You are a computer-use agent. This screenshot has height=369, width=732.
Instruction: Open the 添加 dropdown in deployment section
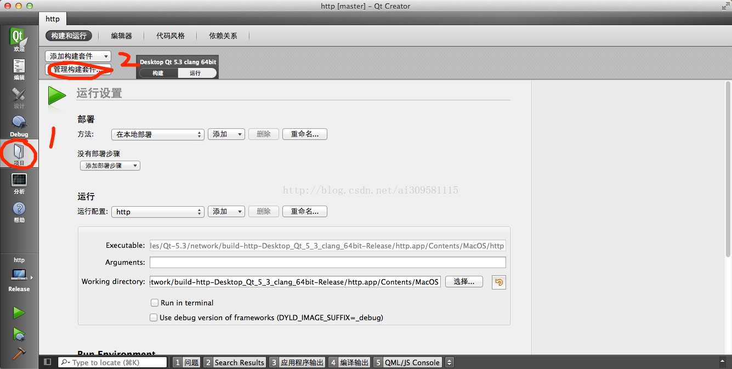pyautogui.click(x=226, y=134)
